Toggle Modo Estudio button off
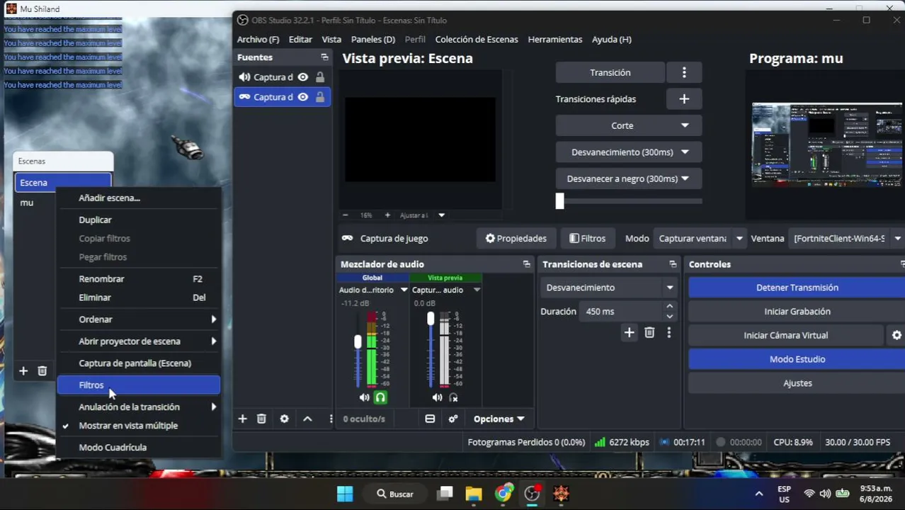 point(797,359)
